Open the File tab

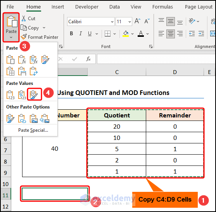point(10,7)
